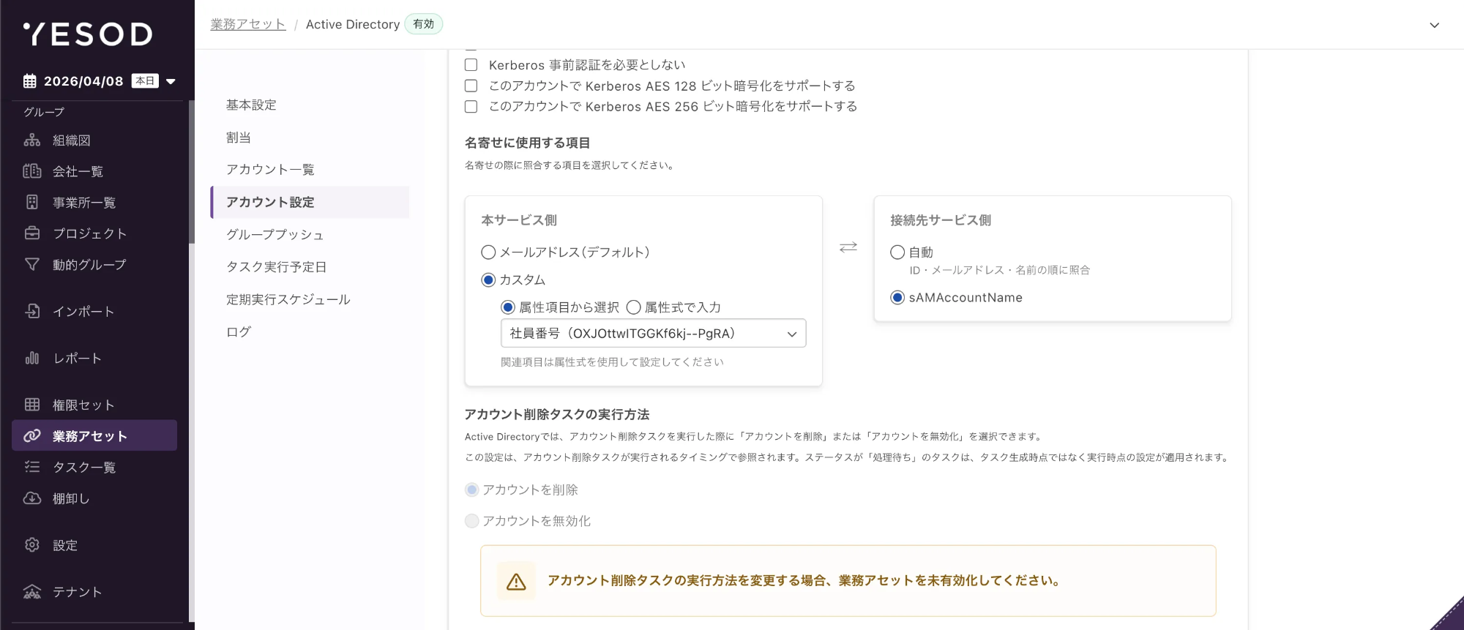Click the project briefcase icon
The width and height of the screenshot is (1464, 630).
[x=31, y=233]
